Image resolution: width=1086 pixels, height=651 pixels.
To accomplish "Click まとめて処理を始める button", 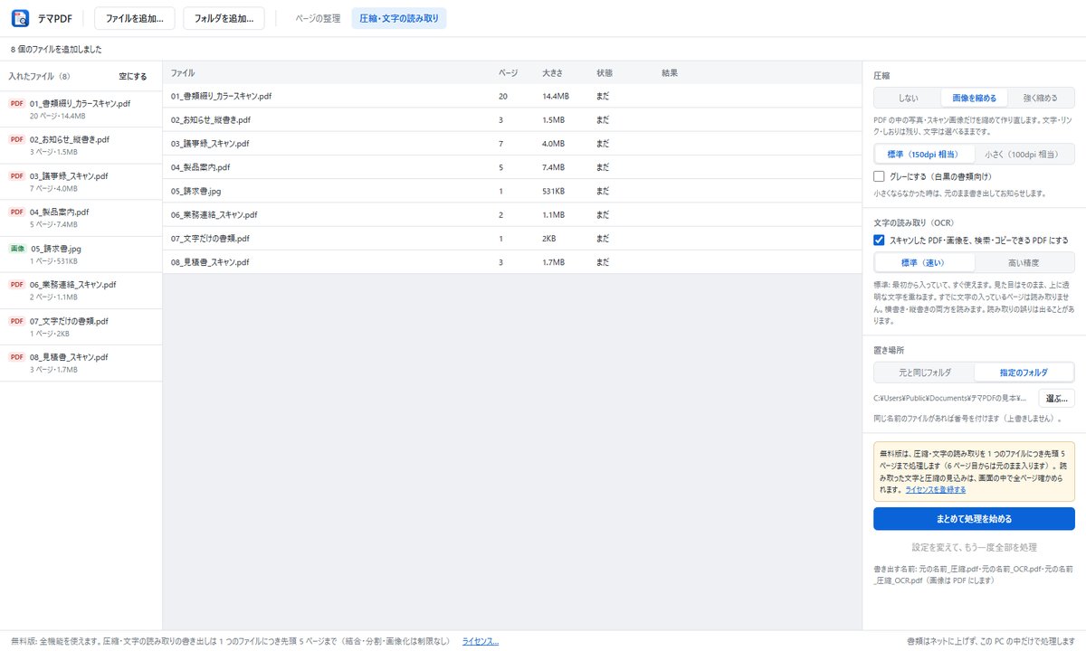I will tap(974, 519).
